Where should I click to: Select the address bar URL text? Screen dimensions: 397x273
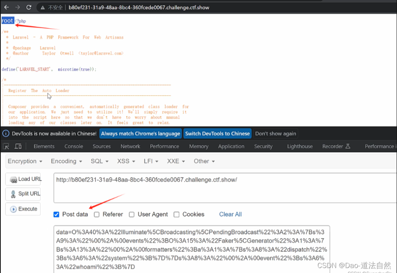(x=139, y=8)
